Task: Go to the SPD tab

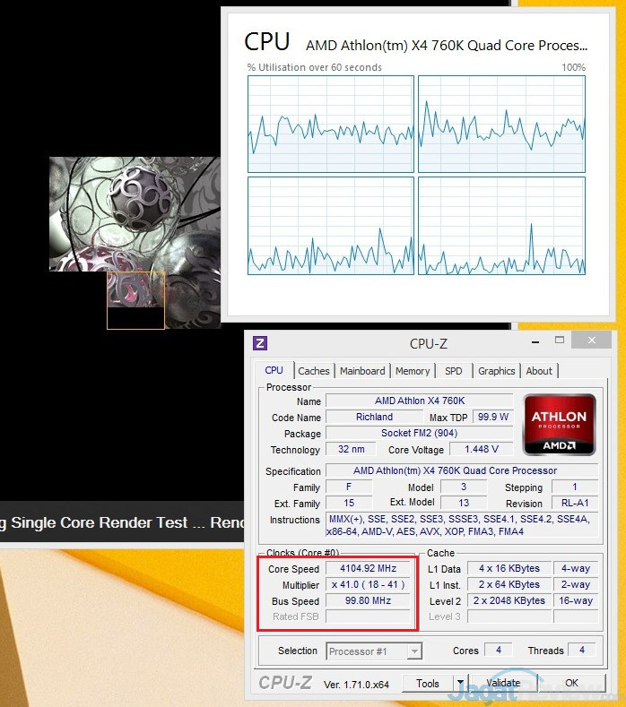Action: tap(454, 371)
